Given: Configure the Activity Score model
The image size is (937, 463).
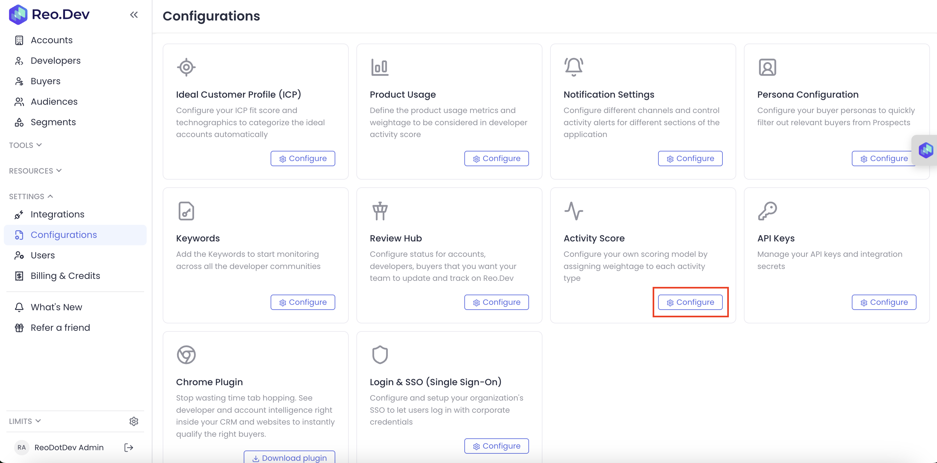Looking at the screenshot, I should tap(690, 302).
